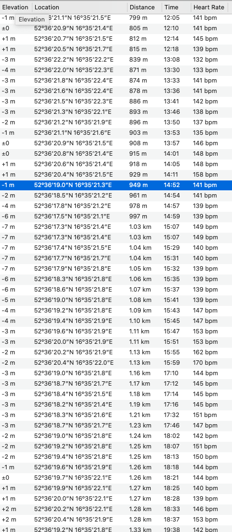Select the row with distance 908 m
232x532 pixels.
tap(116, 143)
